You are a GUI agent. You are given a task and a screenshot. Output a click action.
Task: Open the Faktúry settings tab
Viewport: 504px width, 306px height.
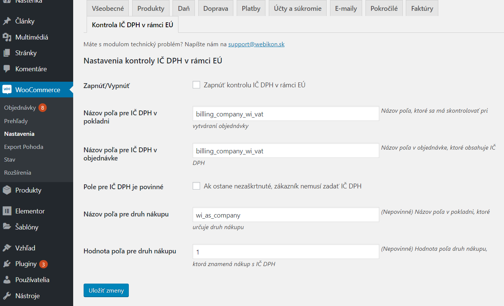click(422, 9)
